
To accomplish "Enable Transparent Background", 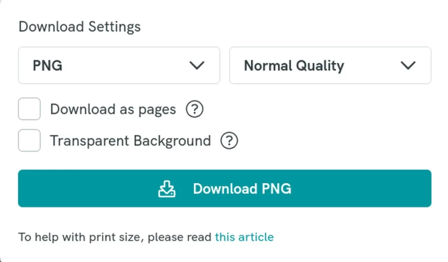I will tap(29, 140).
